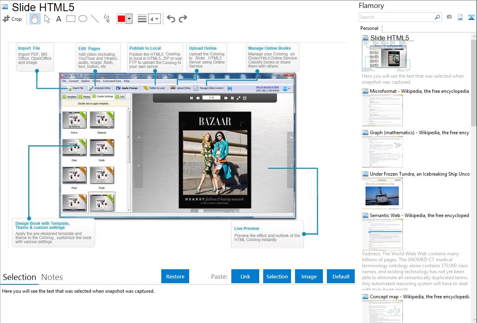Redo the last undone action
Screen dimensions: 477x323
[x=183, y=19]
